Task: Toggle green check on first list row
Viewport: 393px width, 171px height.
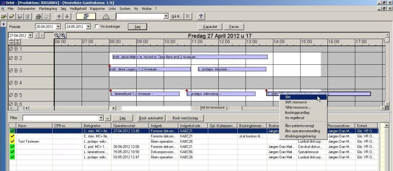Action: click(x=12, y=131)
